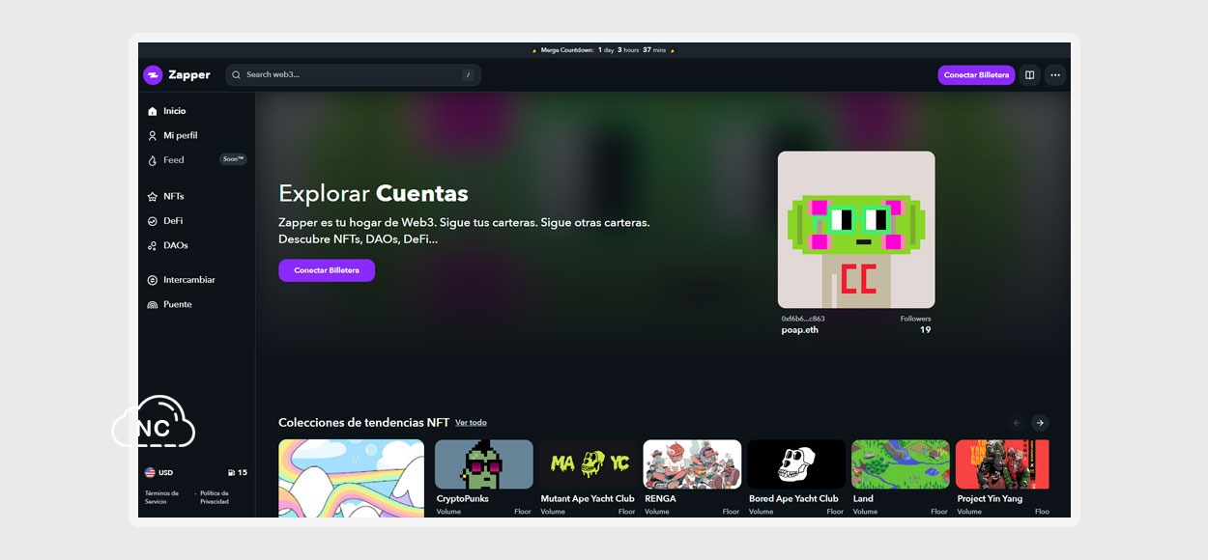1208x560 pixels.
Task: Focus the Search web3 input field
Action: [x=353, y=74]
